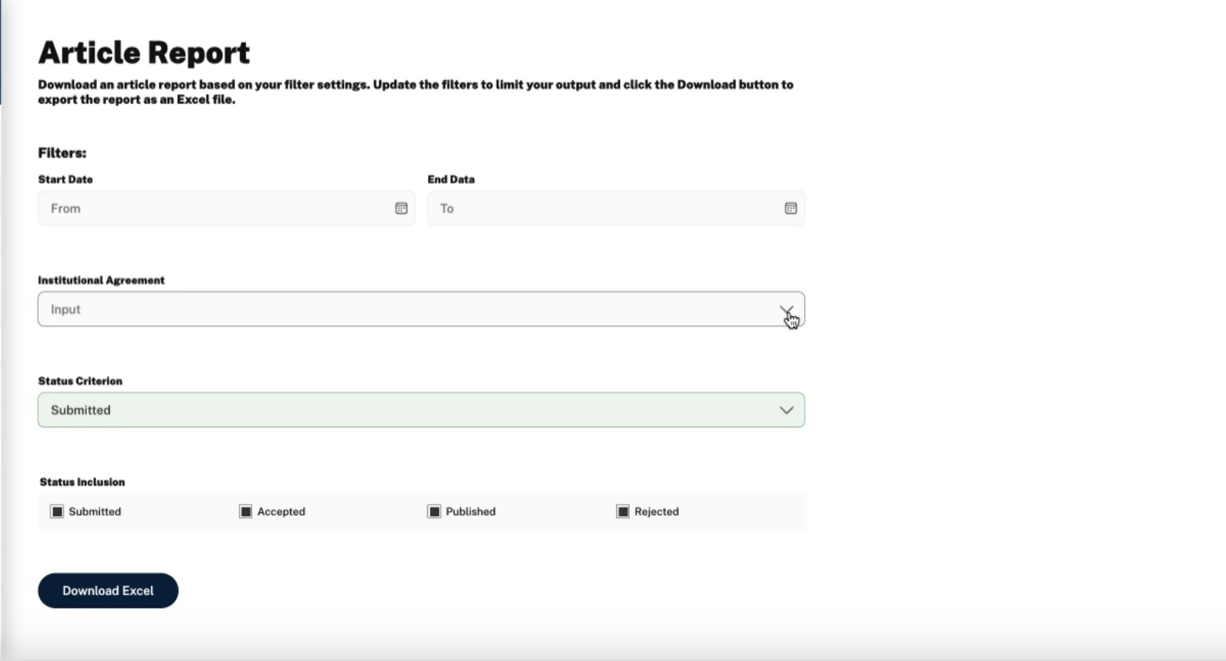Open the Start Date calendar picker icon
1226x661 pixels.
(x=401, y=209)
